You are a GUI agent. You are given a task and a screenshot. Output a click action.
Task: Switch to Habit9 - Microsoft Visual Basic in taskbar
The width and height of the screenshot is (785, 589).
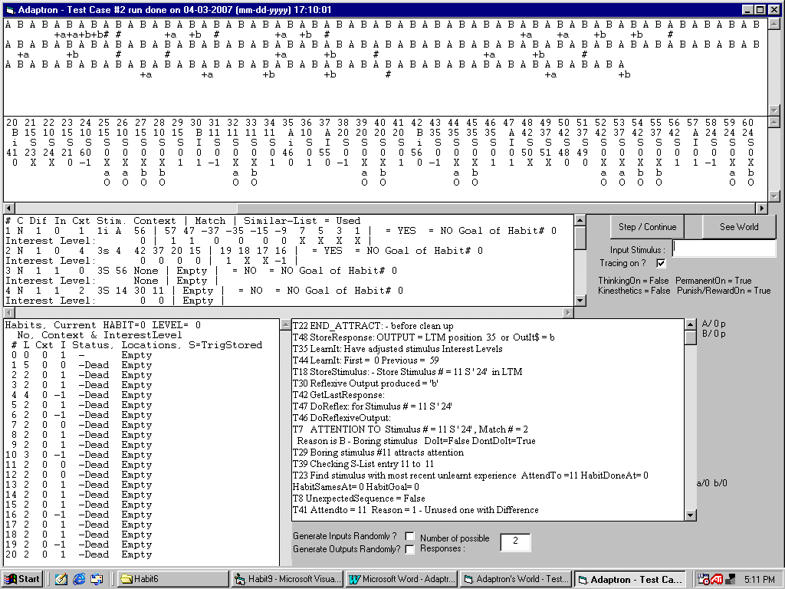[287, 579]
